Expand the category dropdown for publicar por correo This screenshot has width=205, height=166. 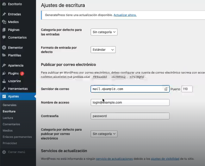click(x=104, y=134)
